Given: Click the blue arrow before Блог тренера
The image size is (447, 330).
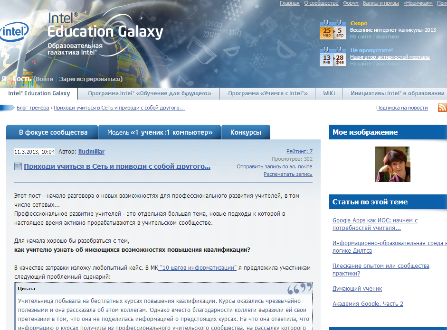Looking at the screenshot, I should (7, 108).
